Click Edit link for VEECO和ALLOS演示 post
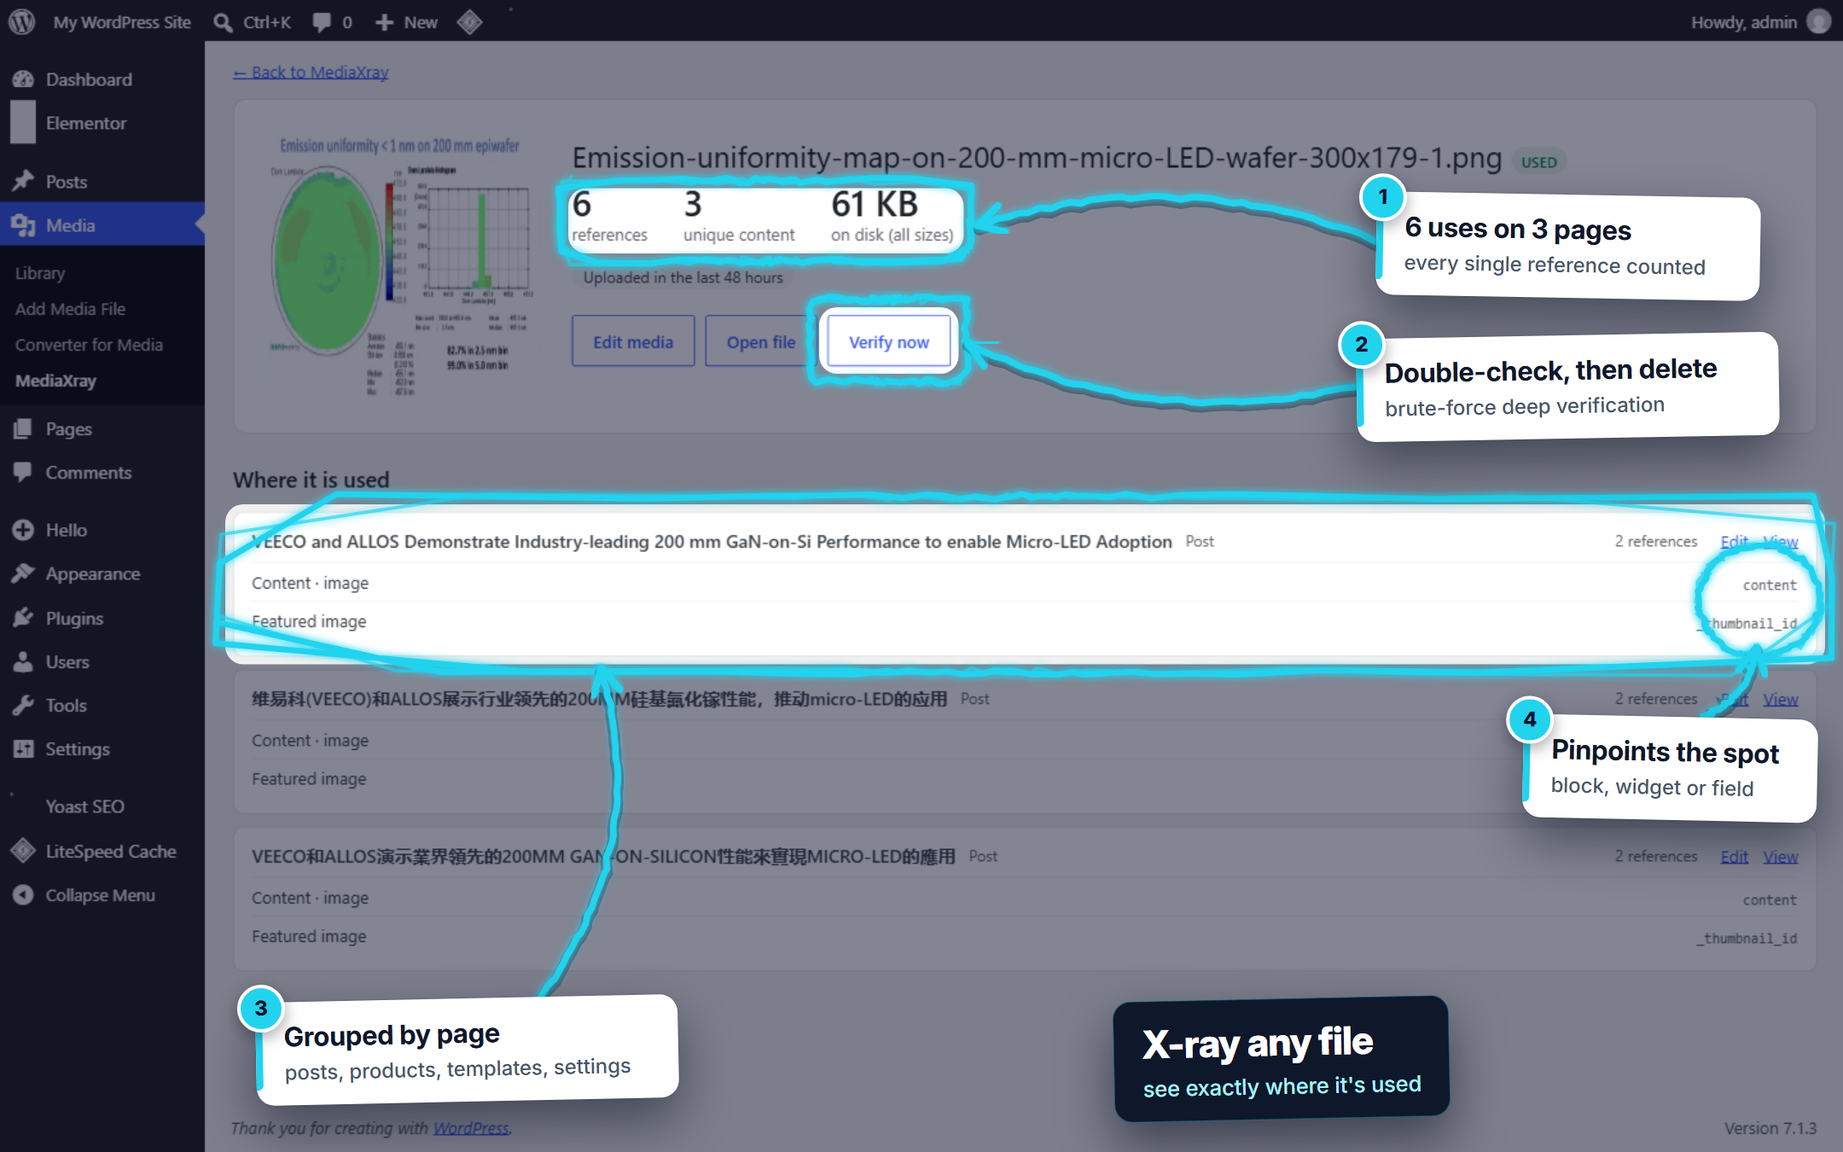 point(1735,856)
